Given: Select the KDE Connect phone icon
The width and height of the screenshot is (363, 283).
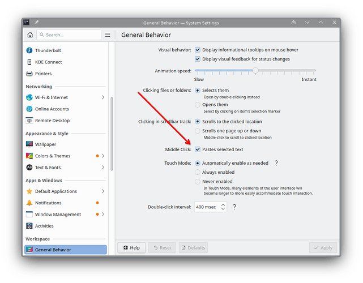Looking at the screenshot, I should (29, 62).
